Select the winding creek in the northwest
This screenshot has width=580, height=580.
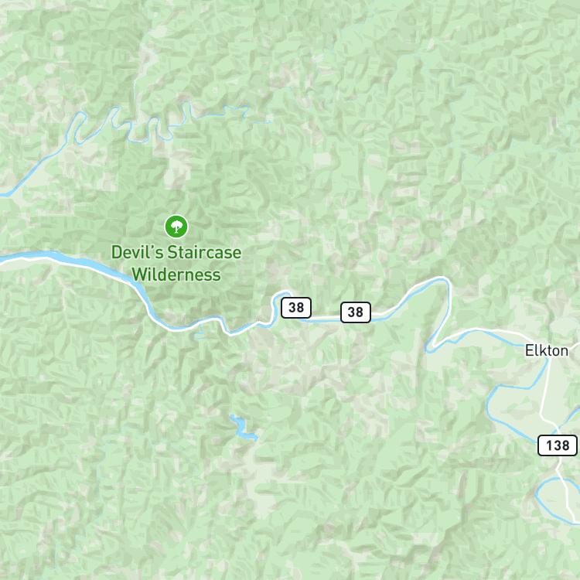148,126
